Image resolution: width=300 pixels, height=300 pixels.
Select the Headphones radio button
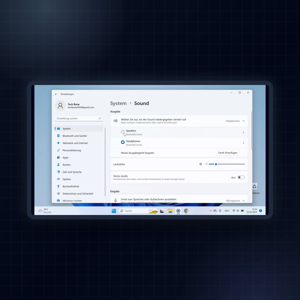click(x=123, y=142)
